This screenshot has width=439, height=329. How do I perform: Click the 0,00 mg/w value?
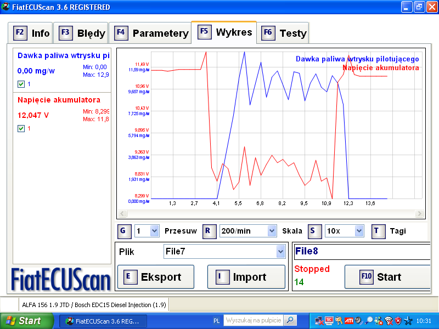pos(36,71)
